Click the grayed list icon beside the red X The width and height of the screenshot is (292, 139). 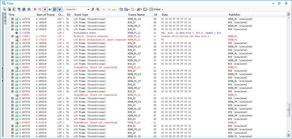[40, 9]
